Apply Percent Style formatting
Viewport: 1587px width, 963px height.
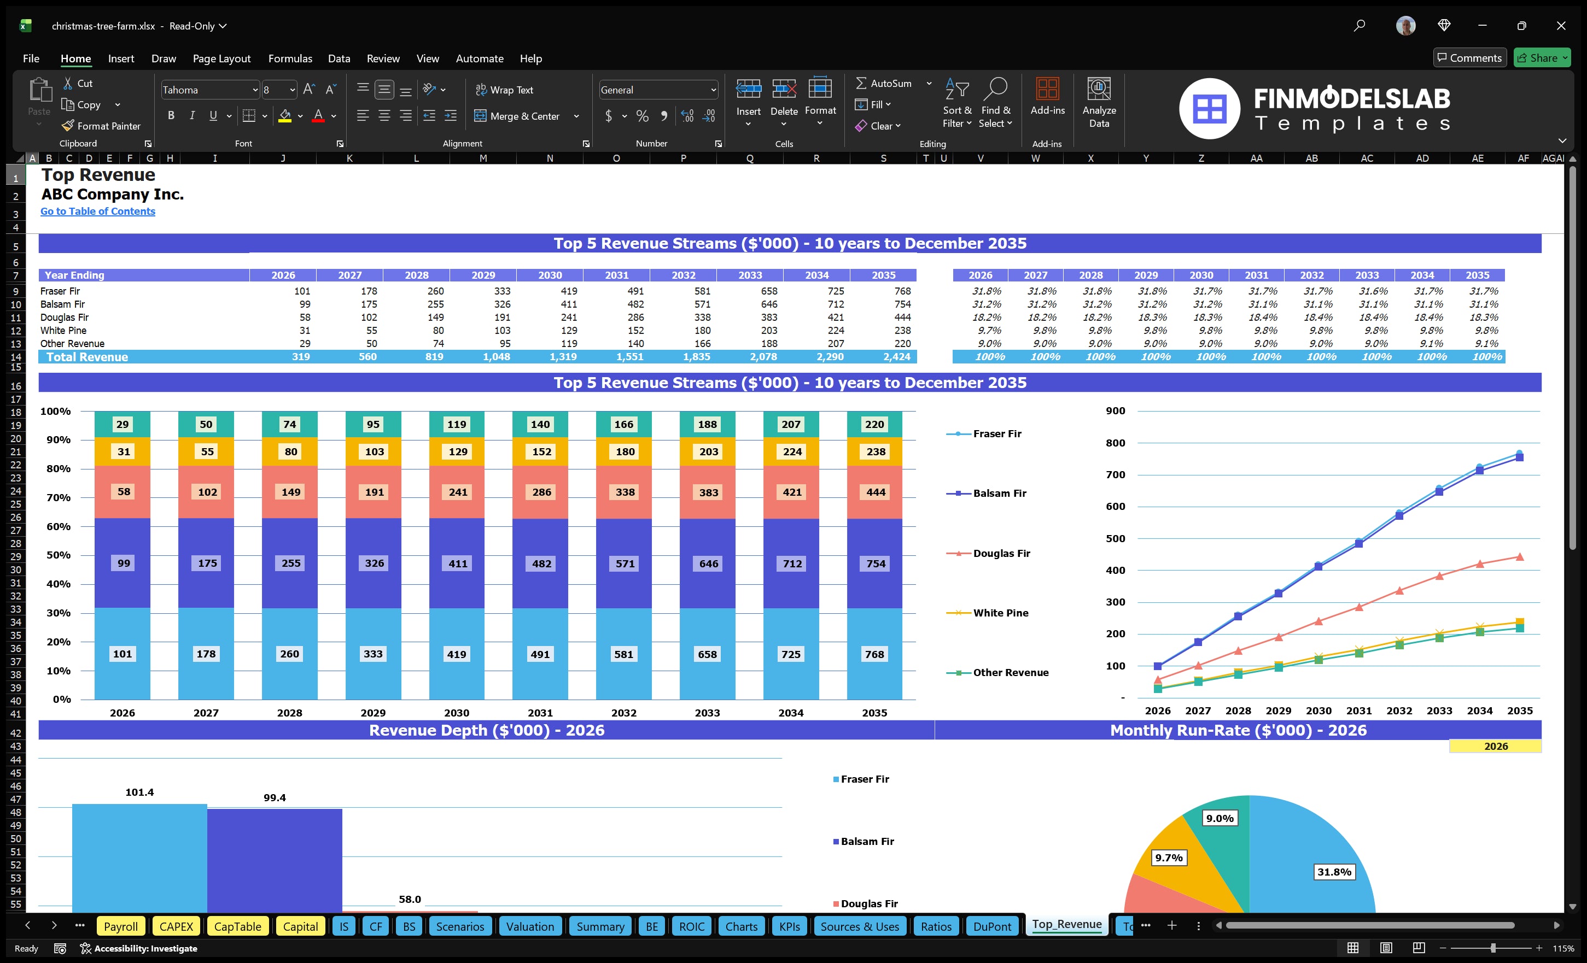click(642, 116)
